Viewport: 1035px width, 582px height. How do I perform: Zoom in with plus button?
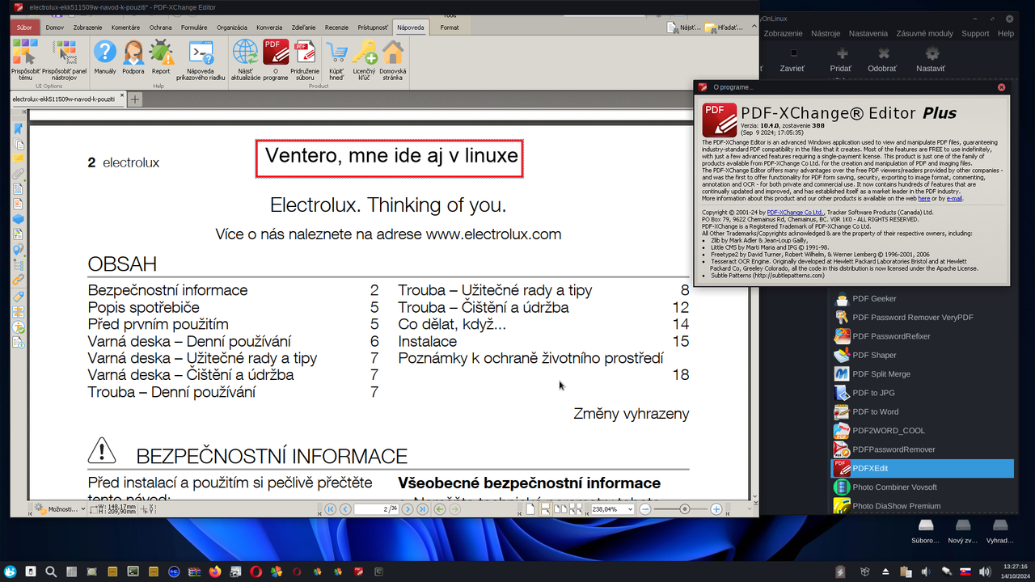pyautogui.click(x=716, y=509)
